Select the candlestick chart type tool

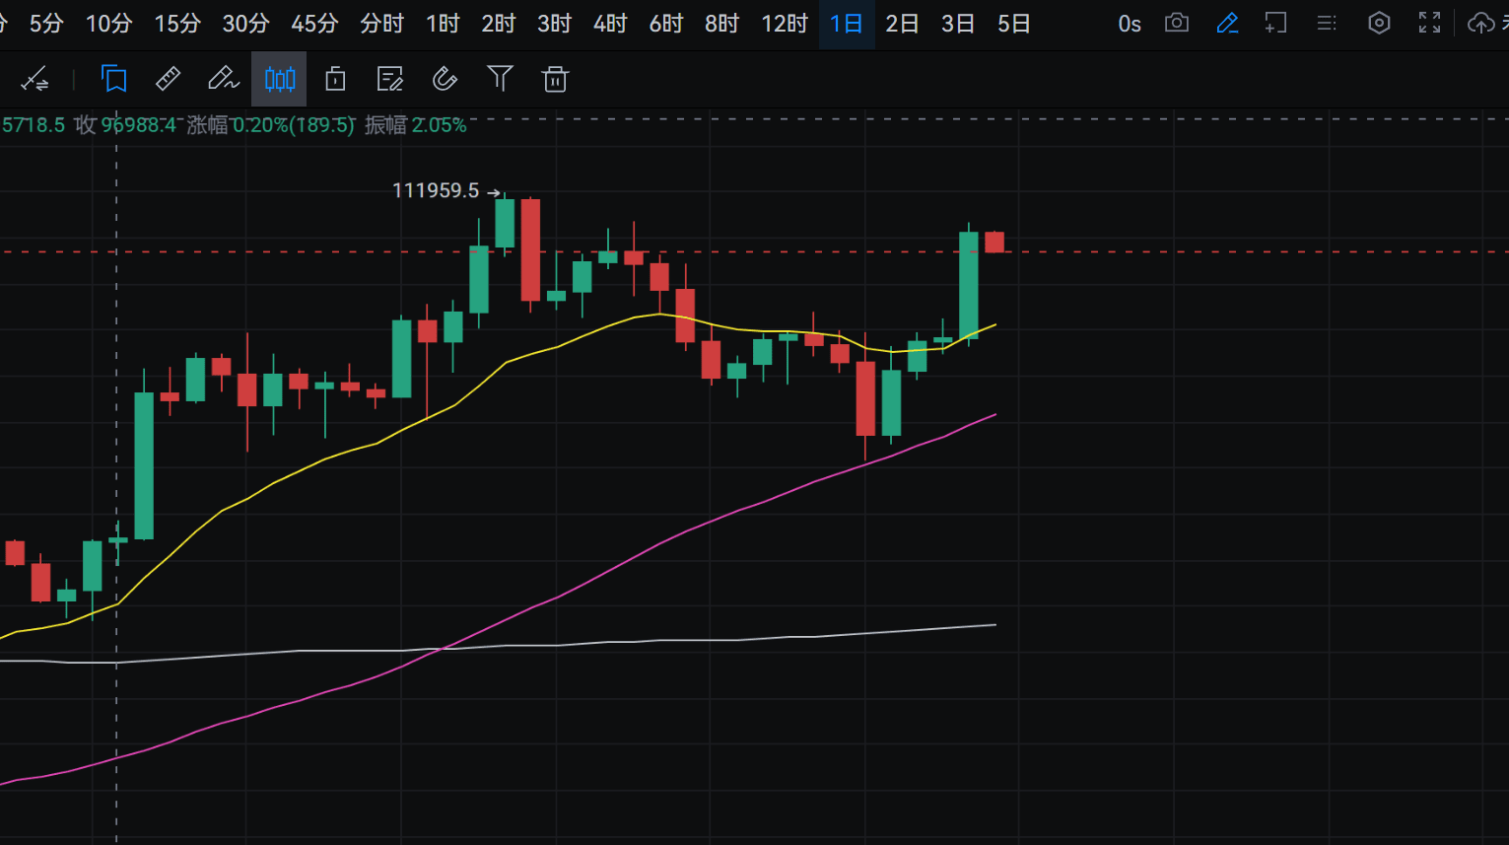[x=279, y=79]
